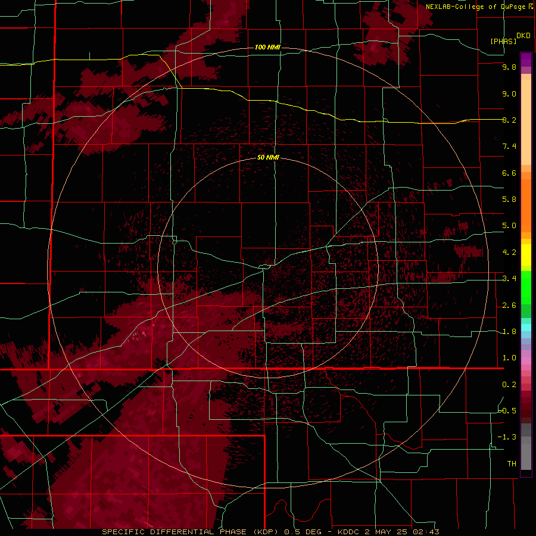The width and height of the screenshot is (536, 536).
Task: Click the 'KDDC' radar site identifier
Action: 348,532
